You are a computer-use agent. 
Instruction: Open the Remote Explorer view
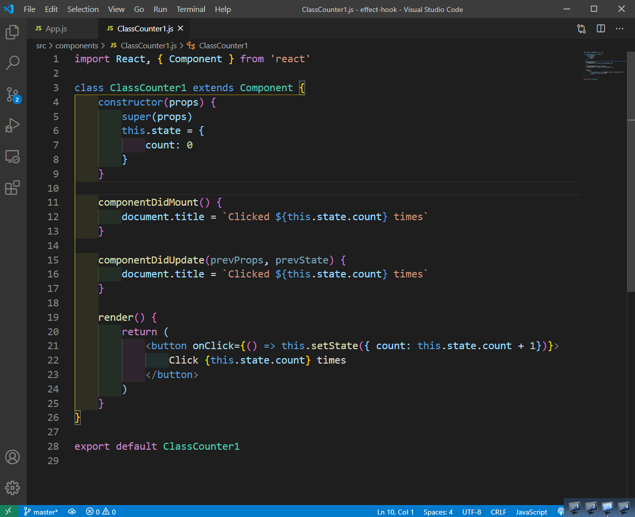tap(12, 156)
